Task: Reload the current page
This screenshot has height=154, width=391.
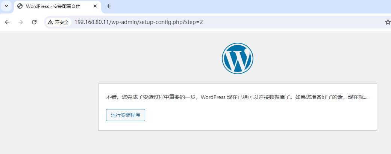Action: tap(34, 22)
